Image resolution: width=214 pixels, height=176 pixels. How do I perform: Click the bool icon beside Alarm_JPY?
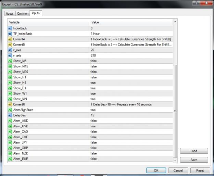[10, 142]
